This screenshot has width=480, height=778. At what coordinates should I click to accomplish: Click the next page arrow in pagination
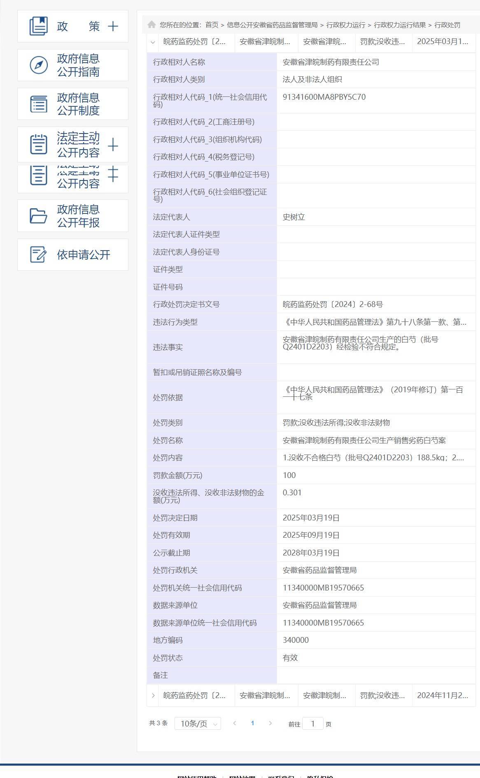point(270,723)
